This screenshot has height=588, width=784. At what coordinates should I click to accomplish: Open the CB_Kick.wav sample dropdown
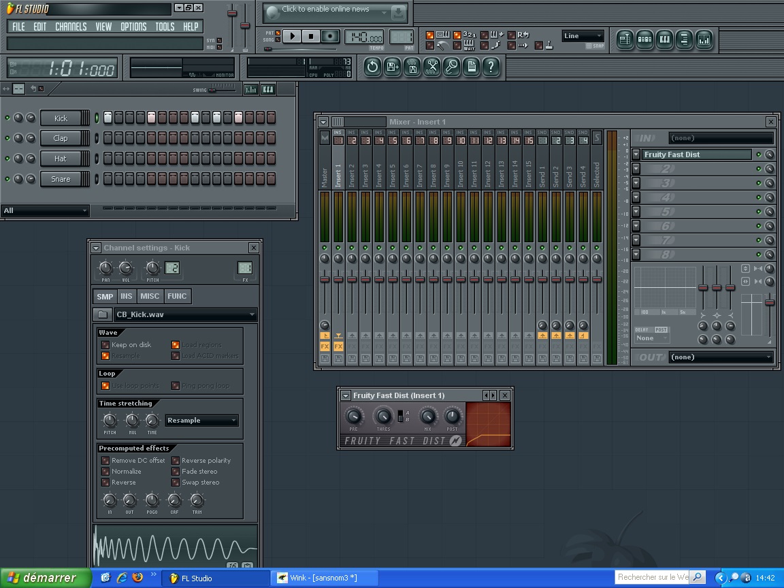[186, 314]
